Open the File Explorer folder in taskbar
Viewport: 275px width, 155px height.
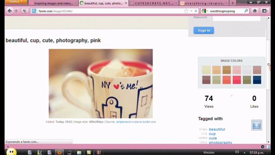pos(79,152)
